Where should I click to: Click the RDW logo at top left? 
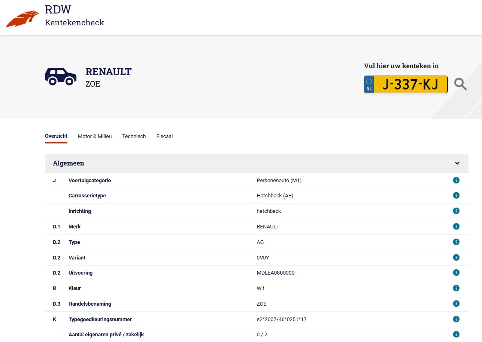(23, 17)
